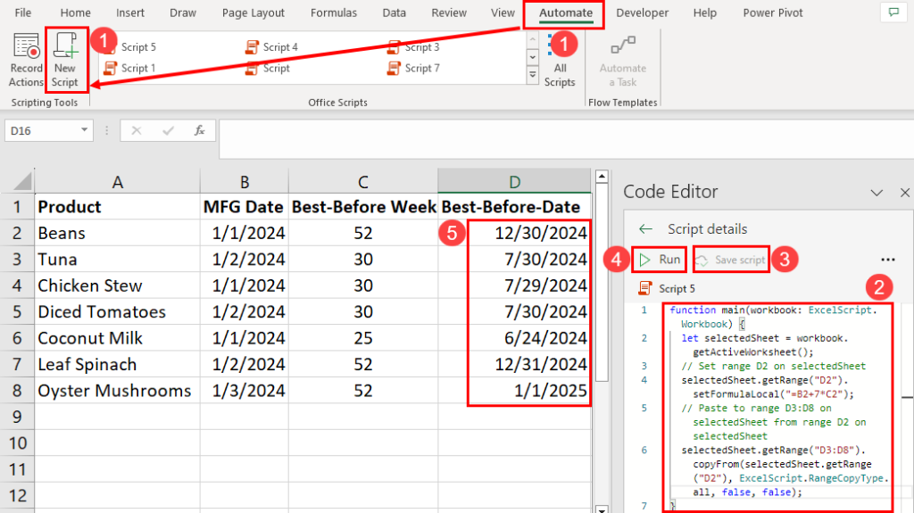
Task: Click the worksheet scroll-up arrow
Action: pyautogui.click(x=602, y=176)
